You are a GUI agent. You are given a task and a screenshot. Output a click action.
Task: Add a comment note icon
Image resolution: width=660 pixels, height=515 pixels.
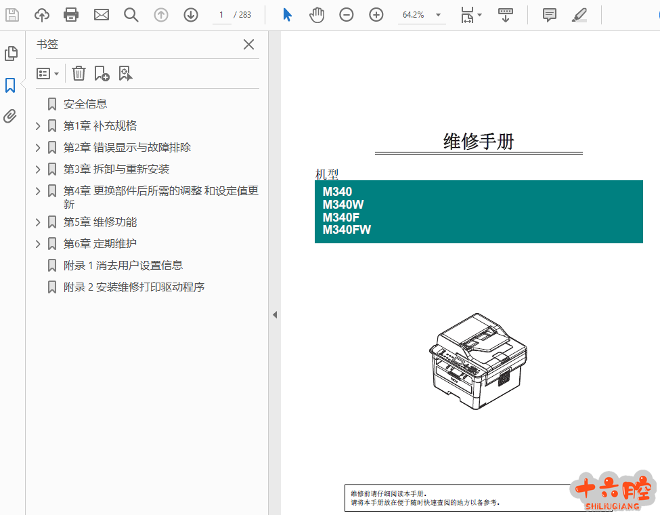[x=550, y=14]
